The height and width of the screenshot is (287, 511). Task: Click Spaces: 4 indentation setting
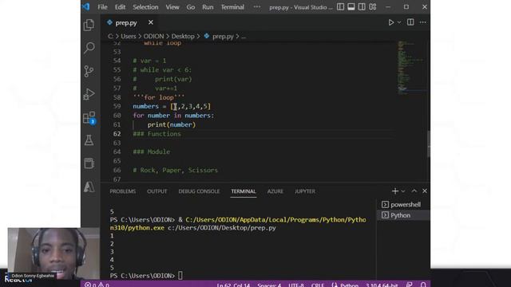269,285
